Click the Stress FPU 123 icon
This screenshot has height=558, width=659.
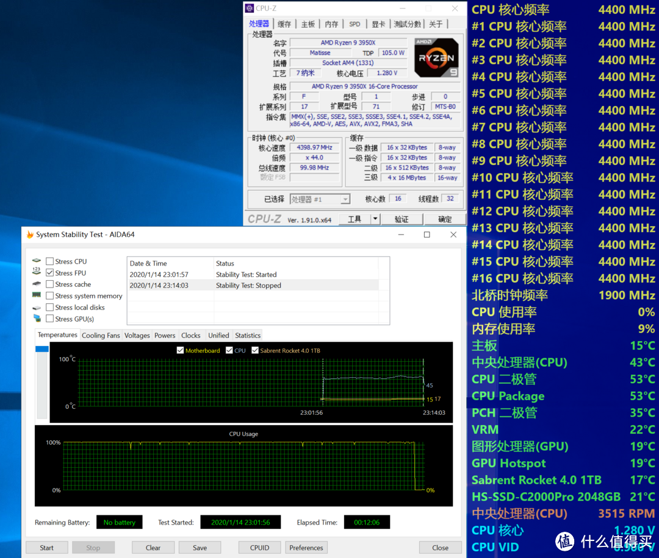[x=37, y=272]
